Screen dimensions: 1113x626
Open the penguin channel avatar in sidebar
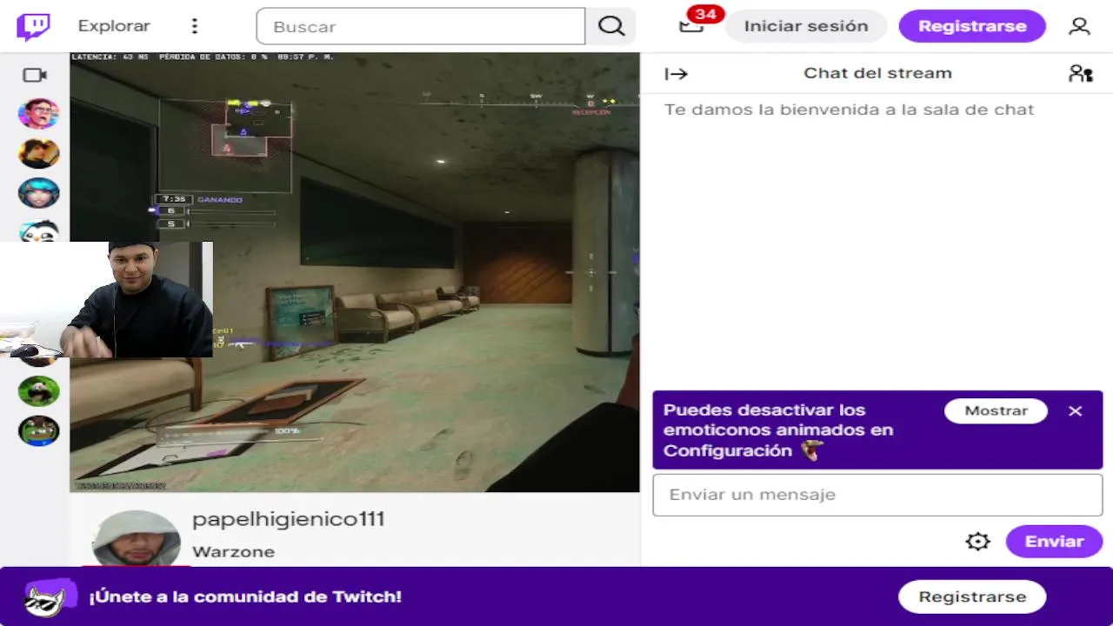38,230
